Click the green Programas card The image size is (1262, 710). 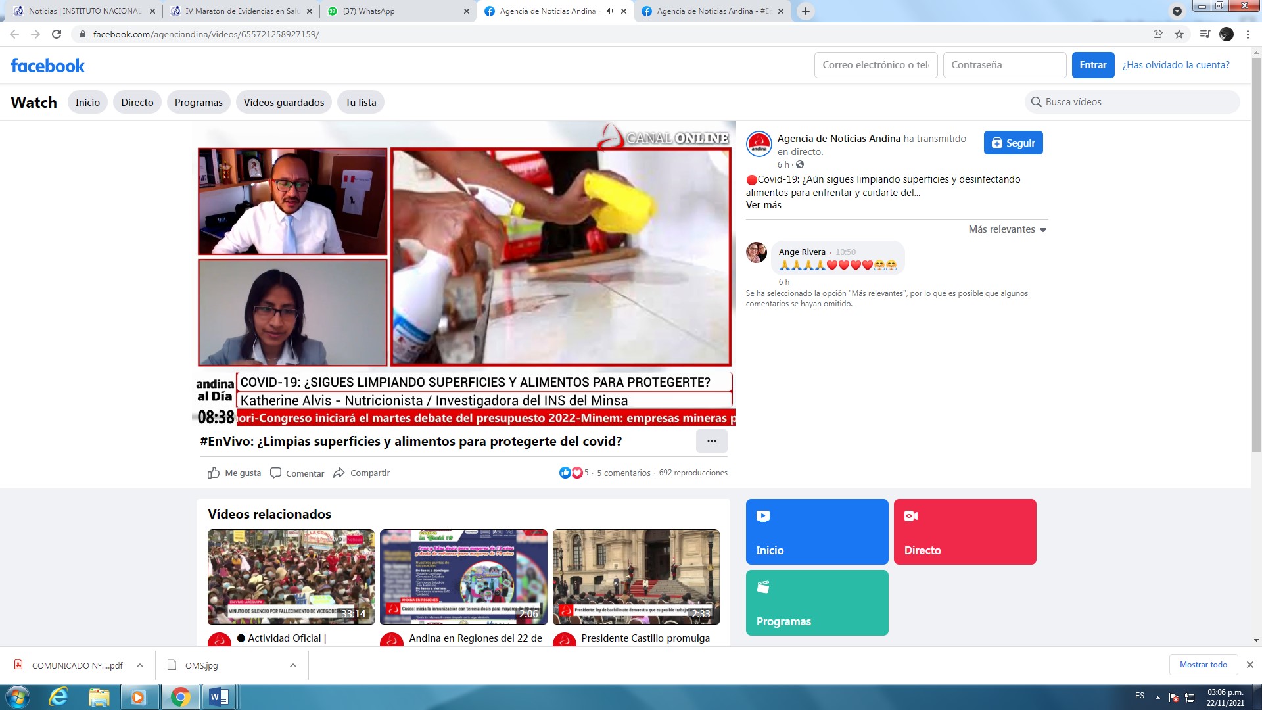click(x=817, y=603)
